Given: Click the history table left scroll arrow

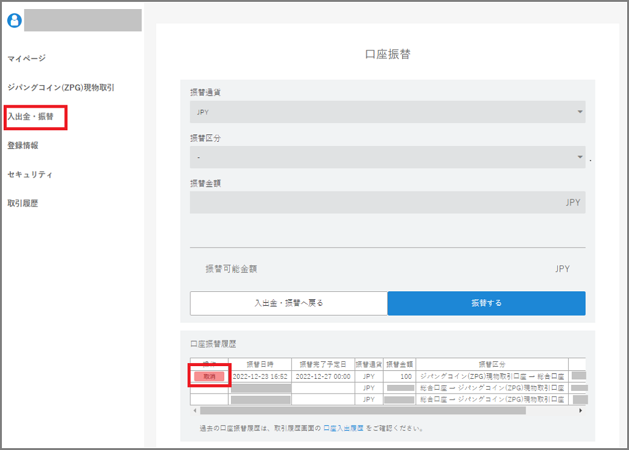Looking at the screenshot, I should 195,410.
